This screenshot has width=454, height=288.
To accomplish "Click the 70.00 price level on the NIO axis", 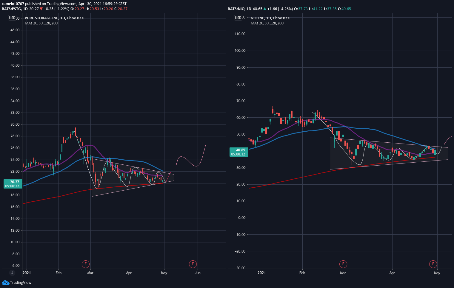I will 241,101.
